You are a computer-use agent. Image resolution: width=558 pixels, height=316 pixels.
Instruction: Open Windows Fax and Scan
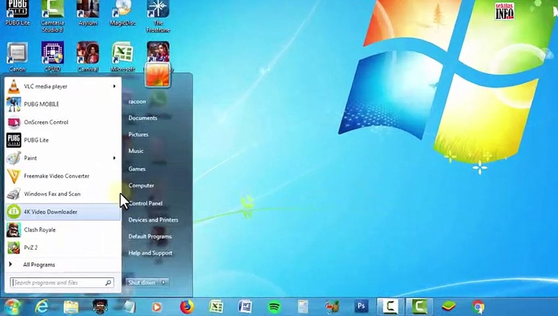click(63, 194)
